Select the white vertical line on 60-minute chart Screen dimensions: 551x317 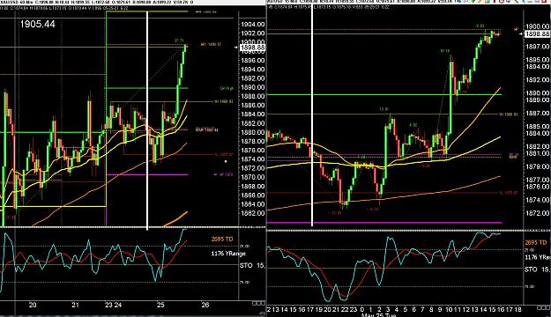point(147,120)
